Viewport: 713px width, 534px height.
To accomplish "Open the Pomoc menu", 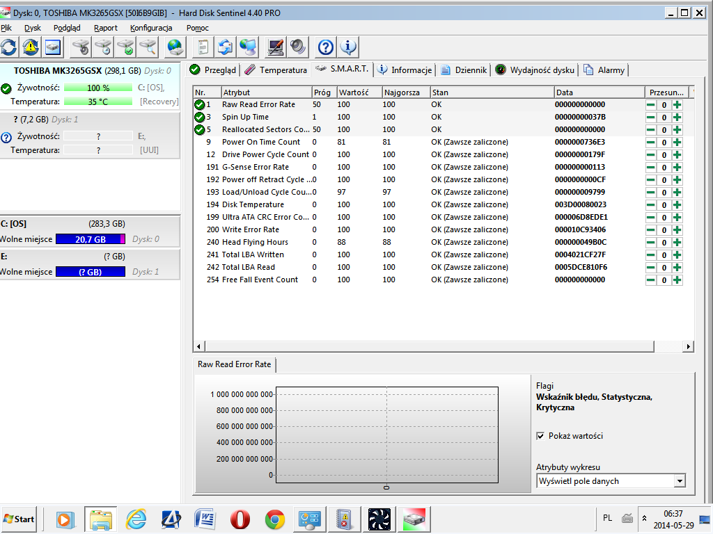I will coord(197,28).
